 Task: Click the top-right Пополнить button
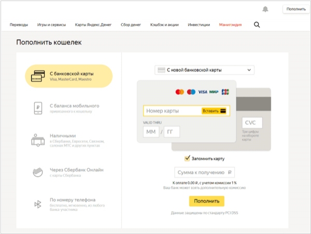pos(296,9)
